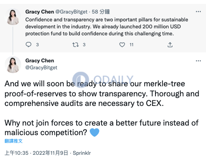Click the 翻譯推文 translate tweet link
This screenshot has height=160, width=206.
click(x=14, y=141)
